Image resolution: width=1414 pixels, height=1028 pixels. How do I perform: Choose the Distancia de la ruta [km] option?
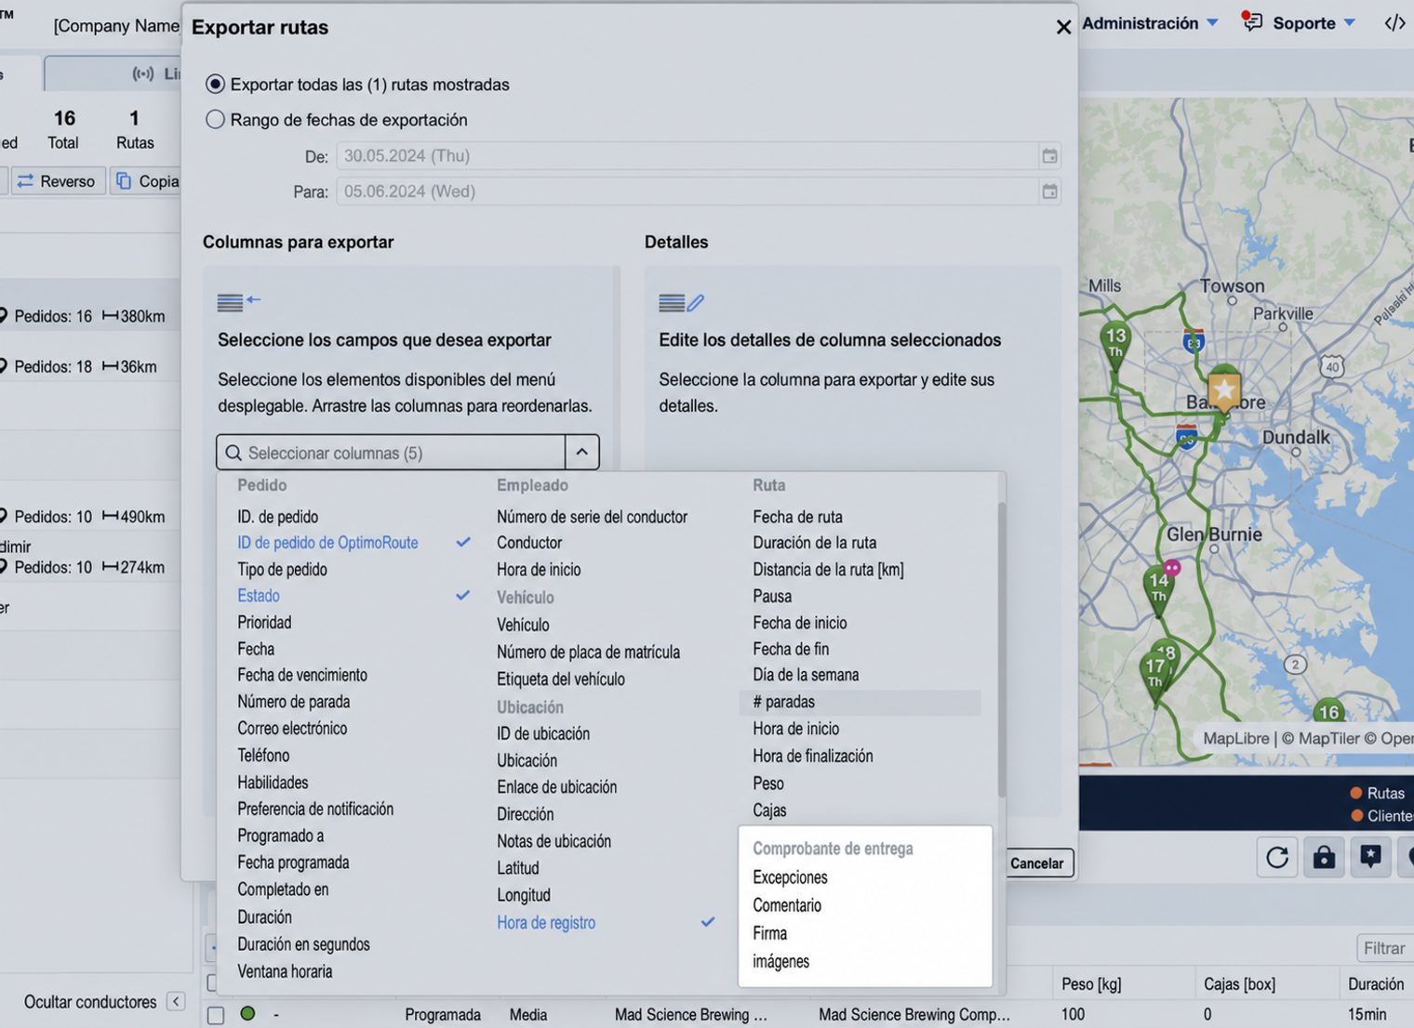coord(828,570)
